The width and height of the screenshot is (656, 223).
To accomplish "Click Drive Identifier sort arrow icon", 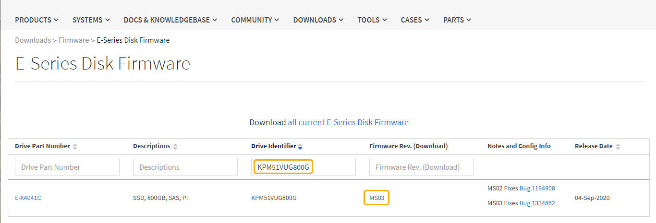I will (x=300, y=146).
